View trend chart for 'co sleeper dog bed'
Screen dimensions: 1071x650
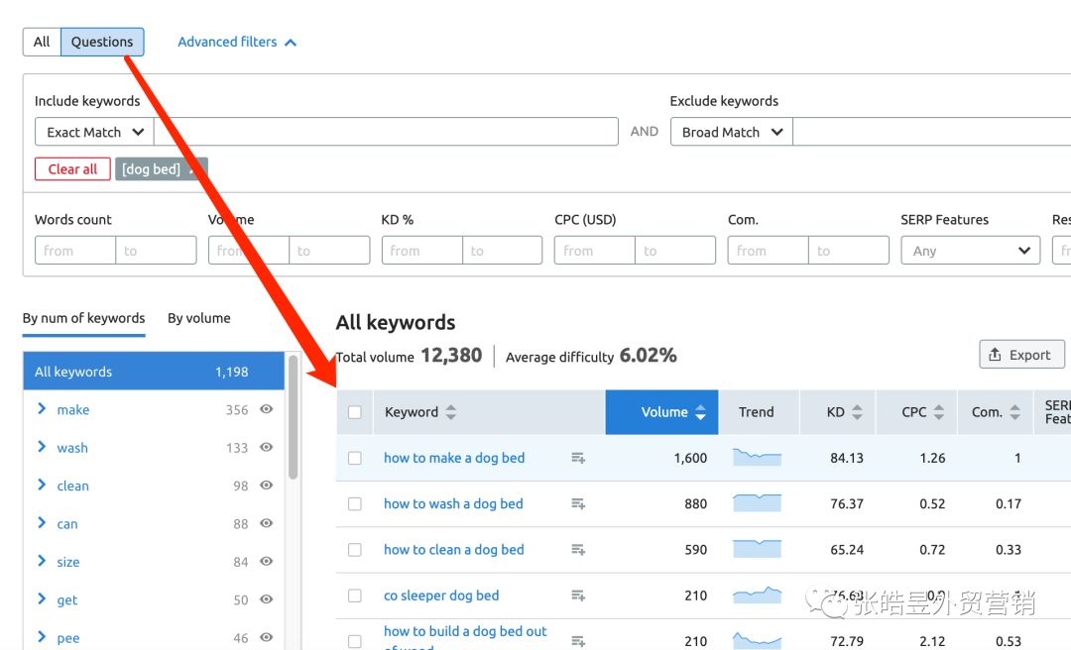[x=757, y=595]
